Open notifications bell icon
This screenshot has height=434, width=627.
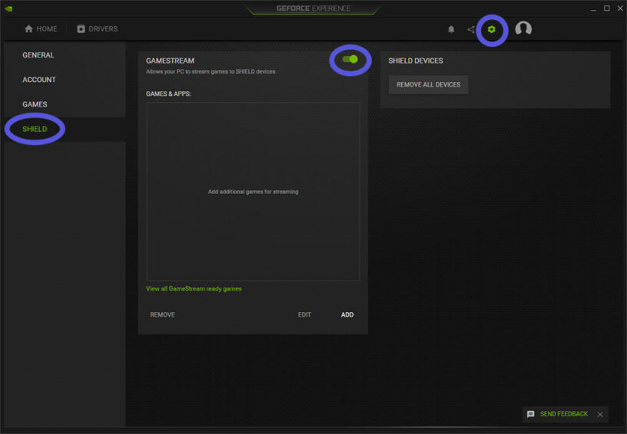451,29
